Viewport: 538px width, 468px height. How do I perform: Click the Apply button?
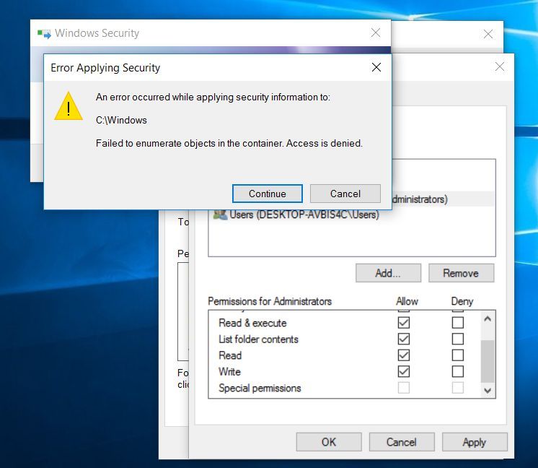[x=474, y=442]
